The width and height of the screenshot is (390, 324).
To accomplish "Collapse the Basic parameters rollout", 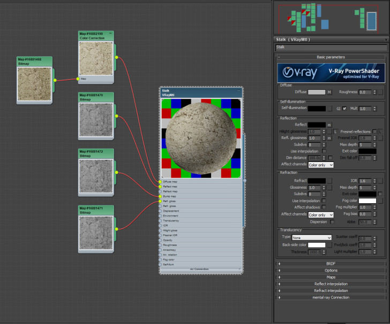I will coord(331,57).
